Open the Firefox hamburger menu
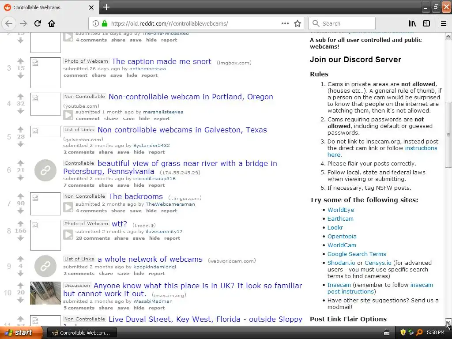Screen dimensions: 452x339 (x=444, y=23)
